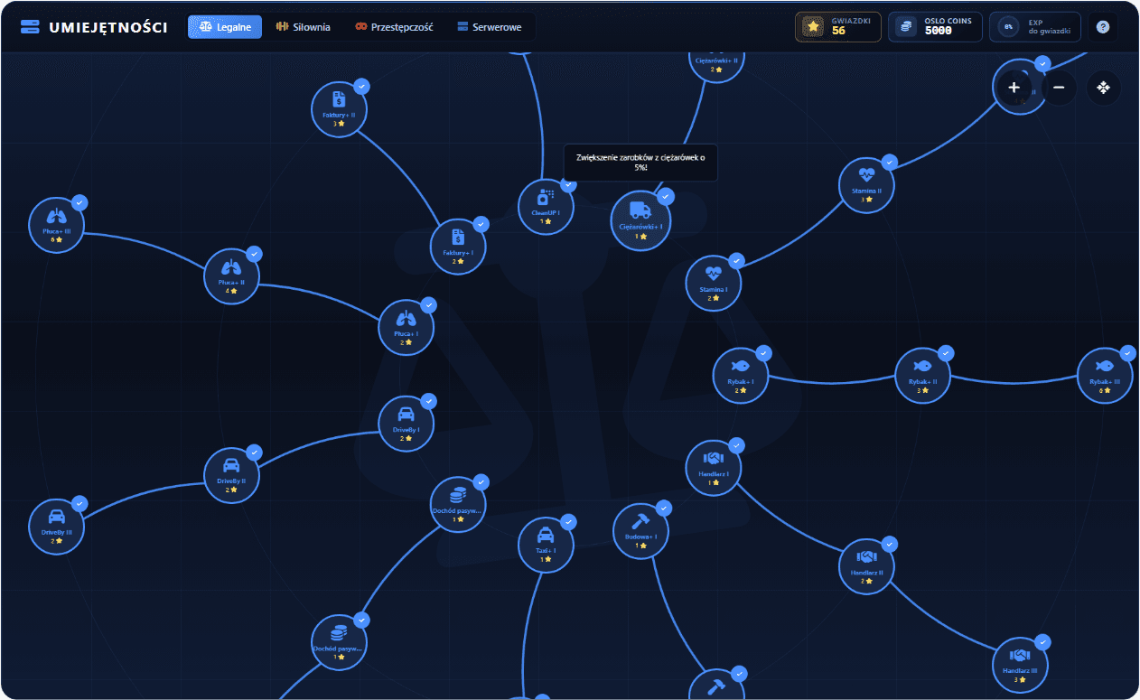This screenshot has height=700, width=1140.
Task: Open the CleanUP I skill node
Action: 546,207
